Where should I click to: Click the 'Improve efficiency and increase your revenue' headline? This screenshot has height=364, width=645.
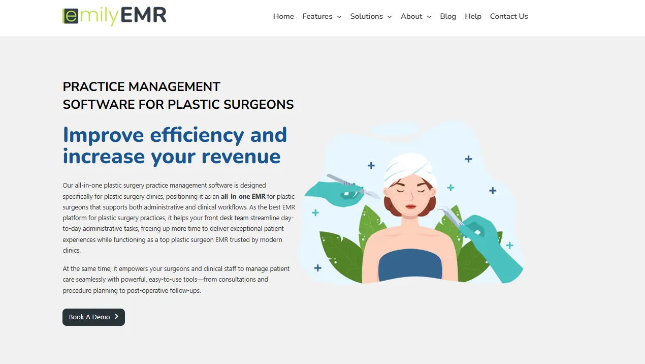[175, 145]
